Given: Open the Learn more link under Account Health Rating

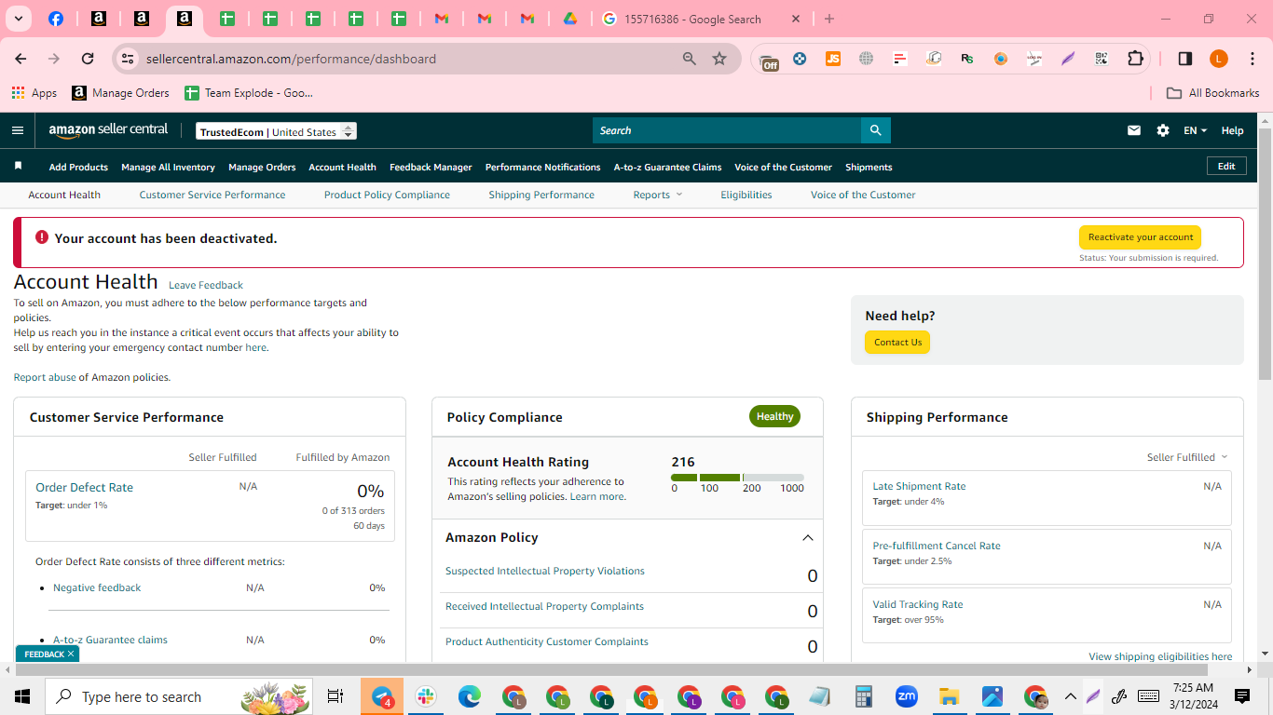Looking at the screenshot, I should (x=596, y=496).
